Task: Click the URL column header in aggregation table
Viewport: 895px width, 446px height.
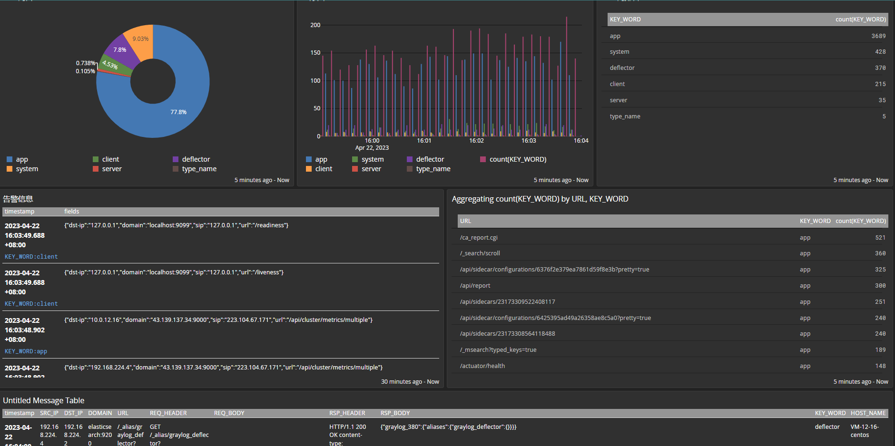Action: click(x=465, y=221)
